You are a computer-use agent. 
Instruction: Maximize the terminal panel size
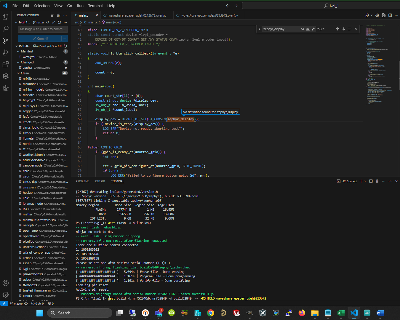pos(390,181)
